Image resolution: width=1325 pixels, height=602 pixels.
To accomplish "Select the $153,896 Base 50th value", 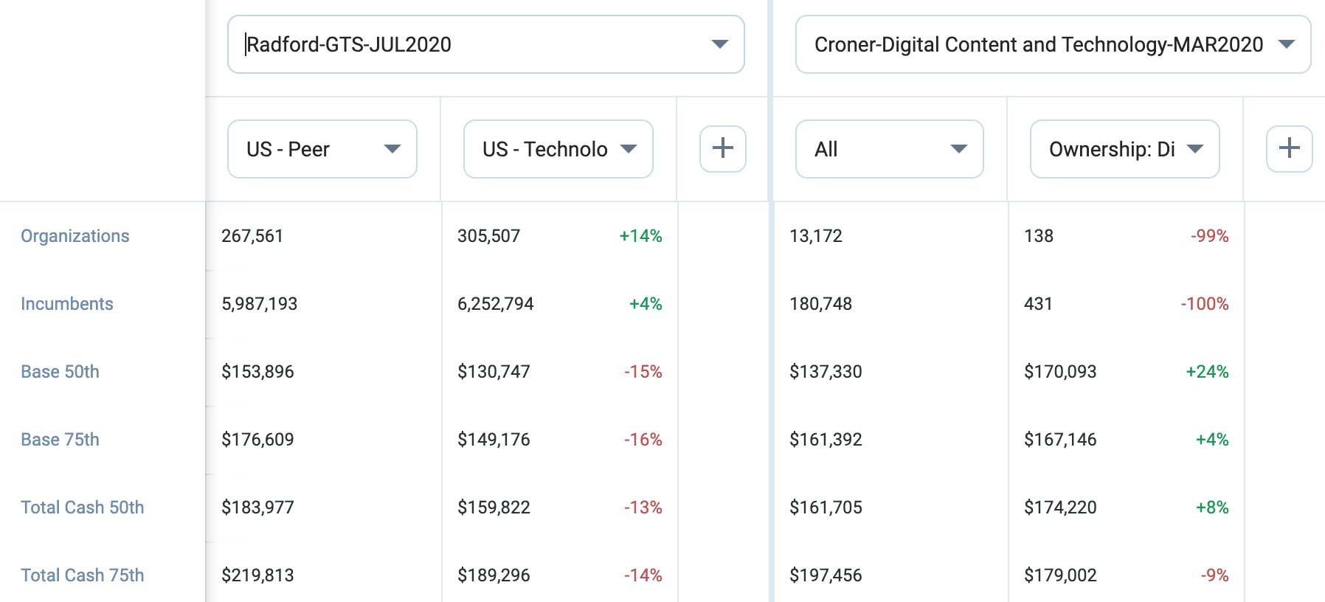I will (x=257, y=372).
